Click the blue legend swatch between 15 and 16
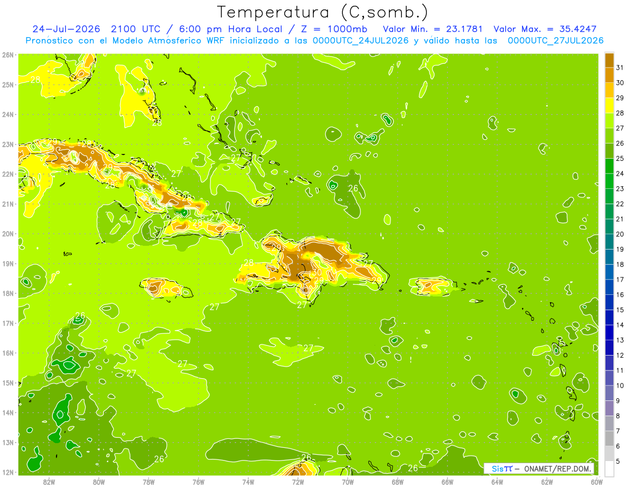Viewport: 634px width, 489px height. tap(609, 302)
